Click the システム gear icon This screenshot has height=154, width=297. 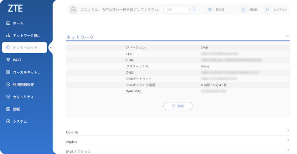(x=8, y=121)
